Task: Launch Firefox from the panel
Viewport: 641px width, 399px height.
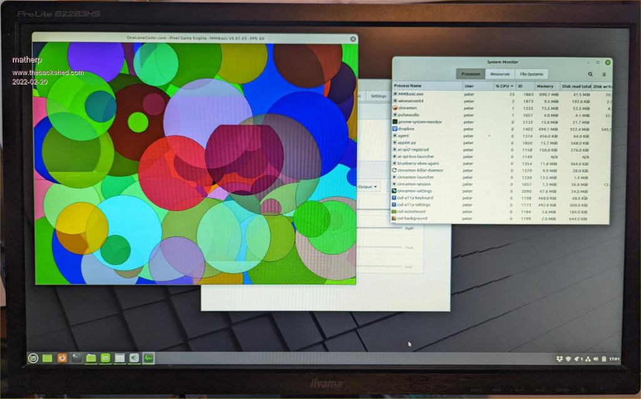Action: (x=62, y=358)
